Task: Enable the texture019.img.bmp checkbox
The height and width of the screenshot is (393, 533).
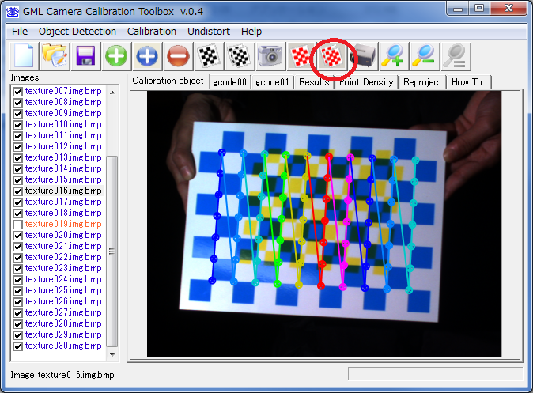Action: pyautogui.click(x=17, y=225)
